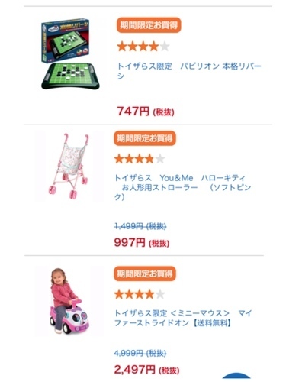Click 期間限定お買得 badge on stroller item
This screenshot has height=382, width=286.
[x=145, y=138]
